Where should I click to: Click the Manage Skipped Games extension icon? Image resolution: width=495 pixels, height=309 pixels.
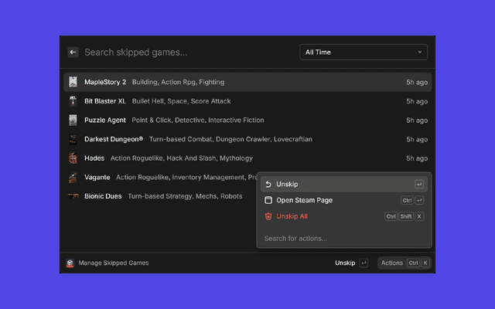point(70,263)
